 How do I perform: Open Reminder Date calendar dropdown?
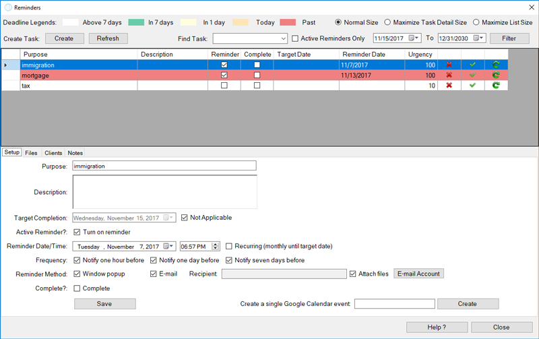point(168,246)
